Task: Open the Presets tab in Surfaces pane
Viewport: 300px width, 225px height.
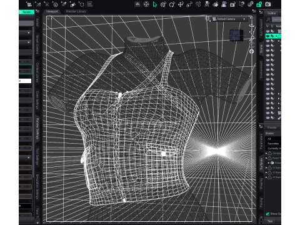Action: 272,127
